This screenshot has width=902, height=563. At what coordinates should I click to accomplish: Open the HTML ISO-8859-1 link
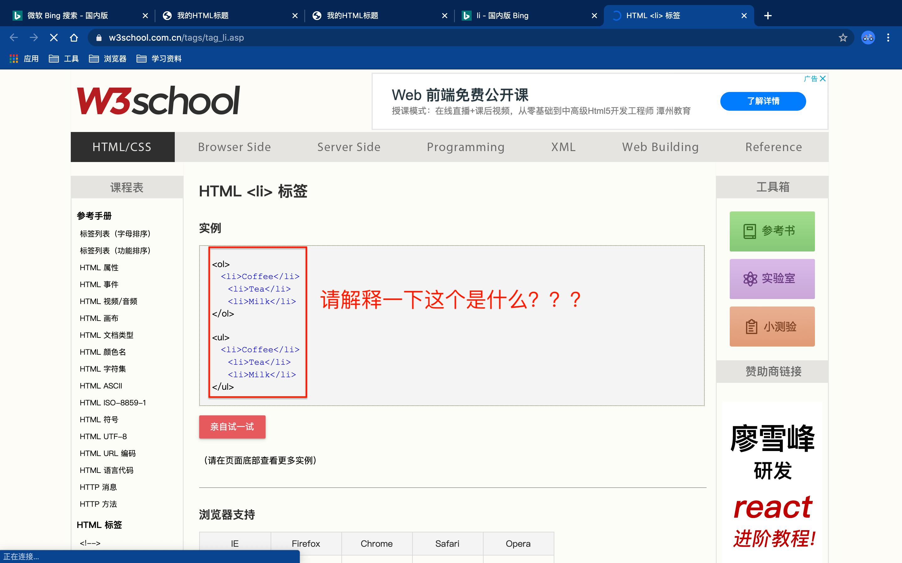coord(113,403)
